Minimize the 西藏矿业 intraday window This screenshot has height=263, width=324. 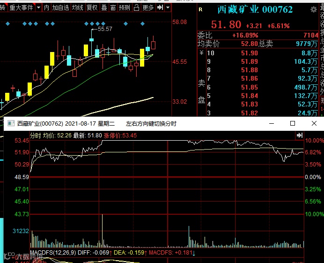(272, 124)
